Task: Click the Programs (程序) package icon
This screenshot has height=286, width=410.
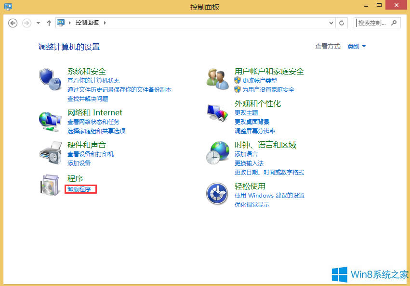Action: tap(50, 185)
